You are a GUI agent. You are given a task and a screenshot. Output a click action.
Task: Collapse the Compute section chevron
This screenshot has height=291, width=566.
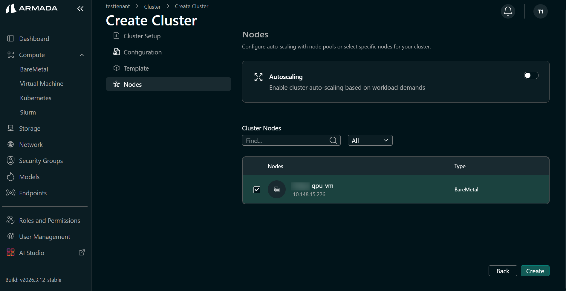tap(82, 55)
